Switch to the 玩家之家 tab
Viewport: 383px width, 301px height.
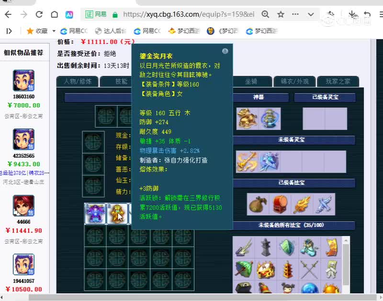coord(338,81)
